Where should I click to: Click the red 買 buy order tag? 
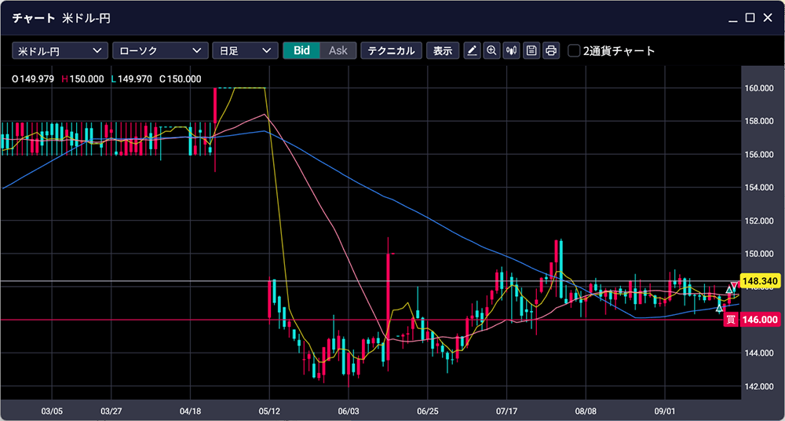(730, 320)
